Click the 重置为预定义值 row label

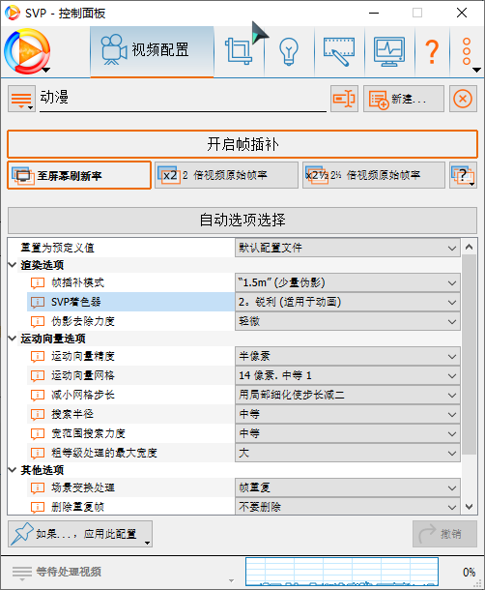[57, 248]
